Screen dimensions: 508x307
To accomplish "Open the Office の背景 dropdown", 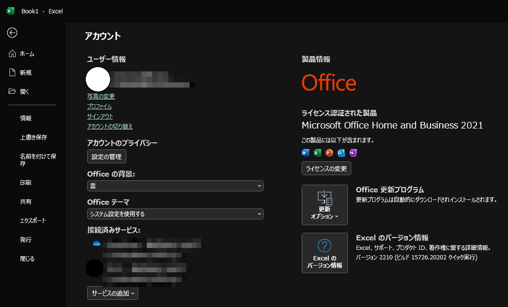I will 175,186.
